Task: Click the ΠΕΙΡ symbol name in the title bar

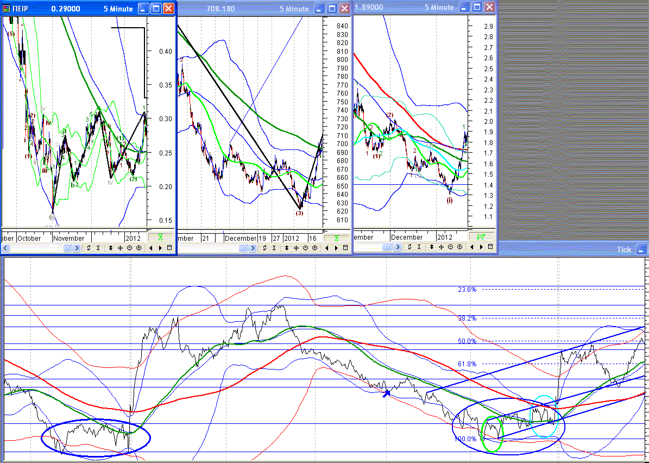Action: [x=21, y=9]
